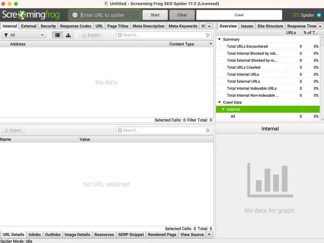Select the URL tab
The width and height of the screenshot is (324, 243).
pyautogui.click(x=99, y=26)
